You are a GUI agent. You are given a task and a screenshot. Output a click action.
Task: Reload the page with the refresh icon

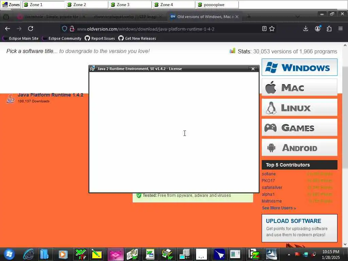31,29
